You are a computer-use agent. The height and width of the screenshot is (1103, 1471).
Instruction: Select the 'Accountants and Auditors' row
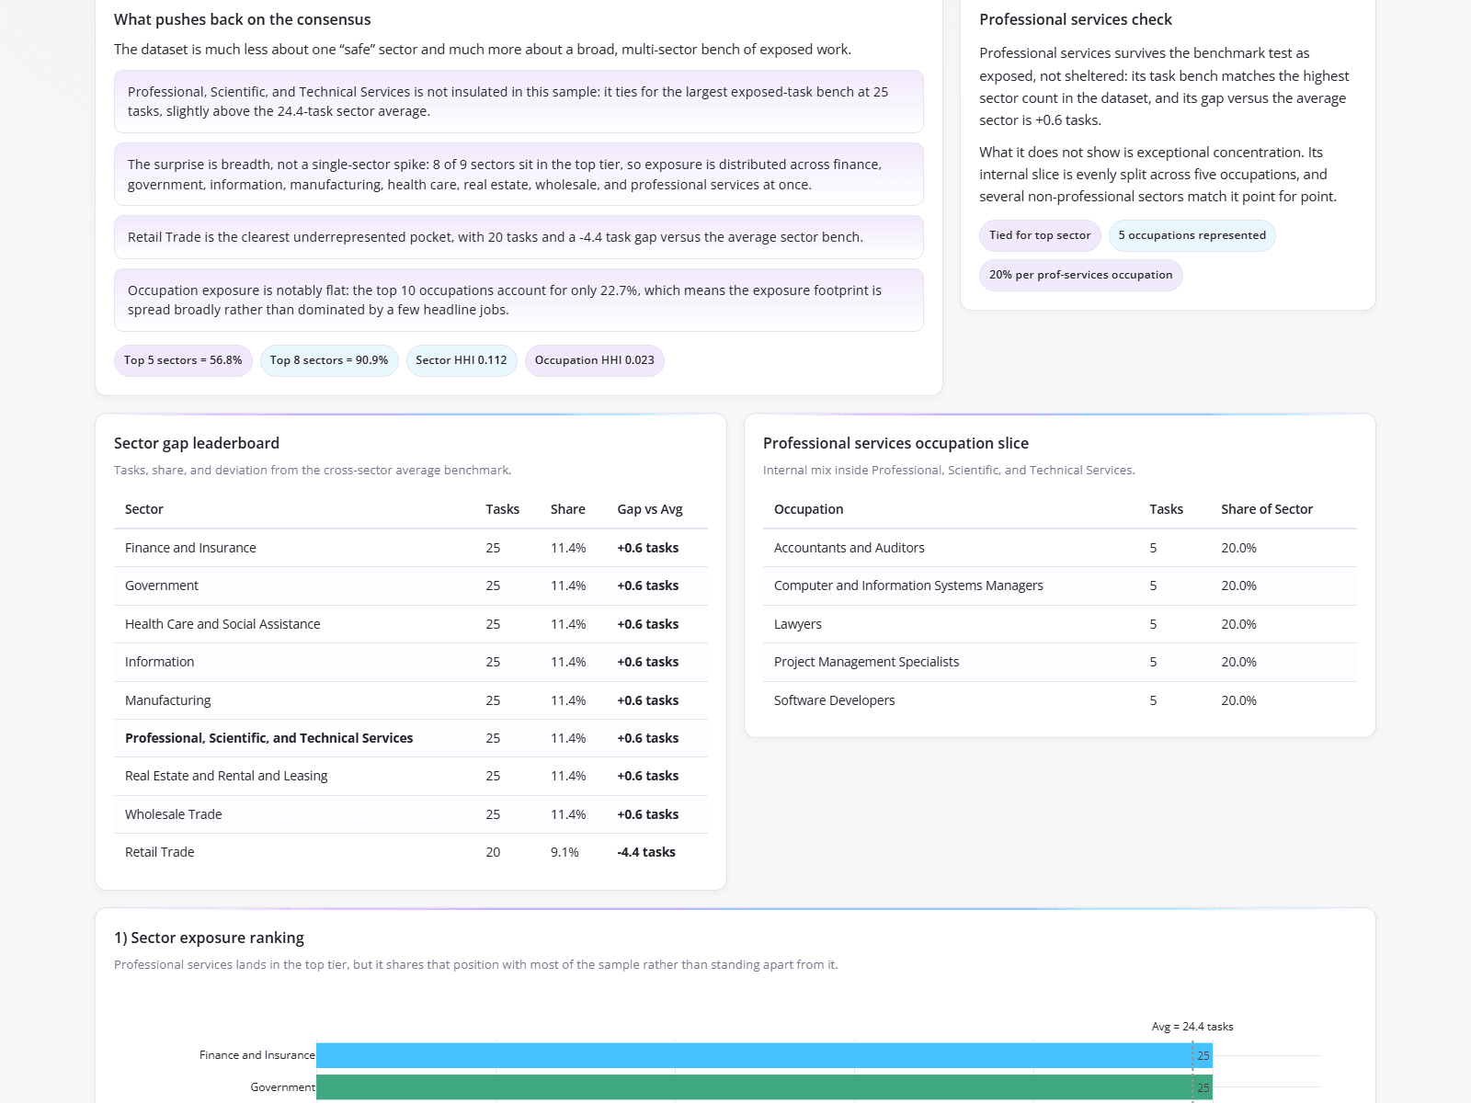click(1060, 548)
